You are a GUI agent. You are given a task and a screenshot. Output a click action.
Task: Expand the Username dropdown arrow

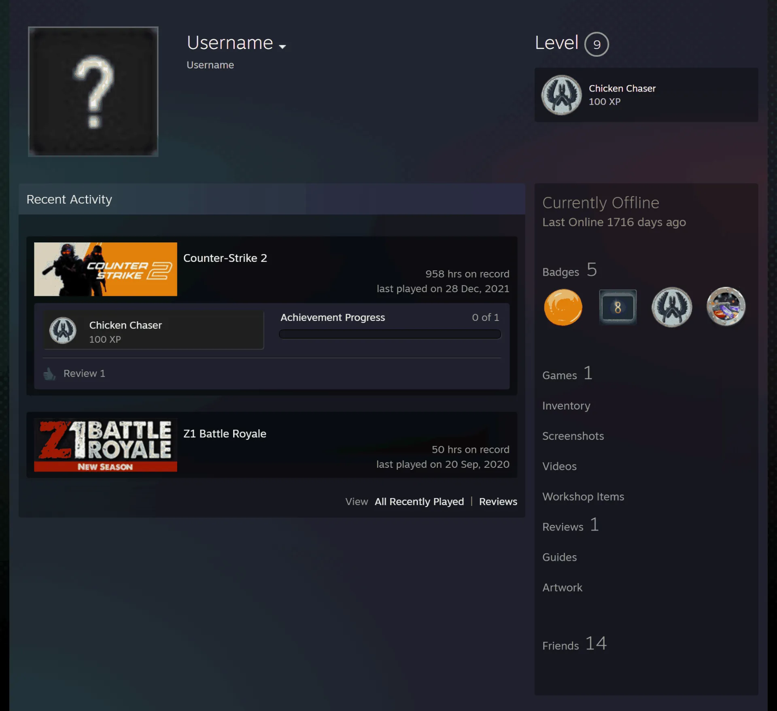[282, 47]
